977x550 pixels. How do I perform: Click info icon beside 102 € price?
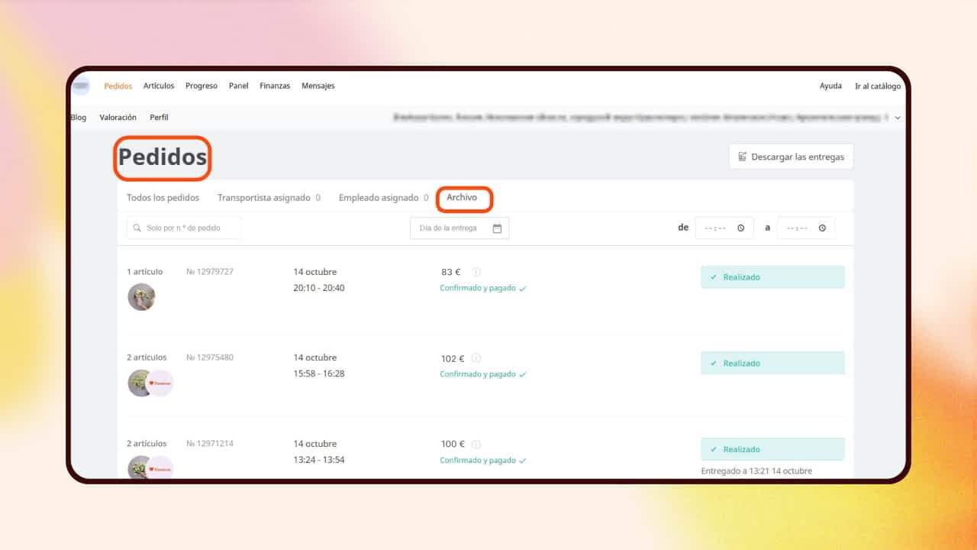coord(476,358)
